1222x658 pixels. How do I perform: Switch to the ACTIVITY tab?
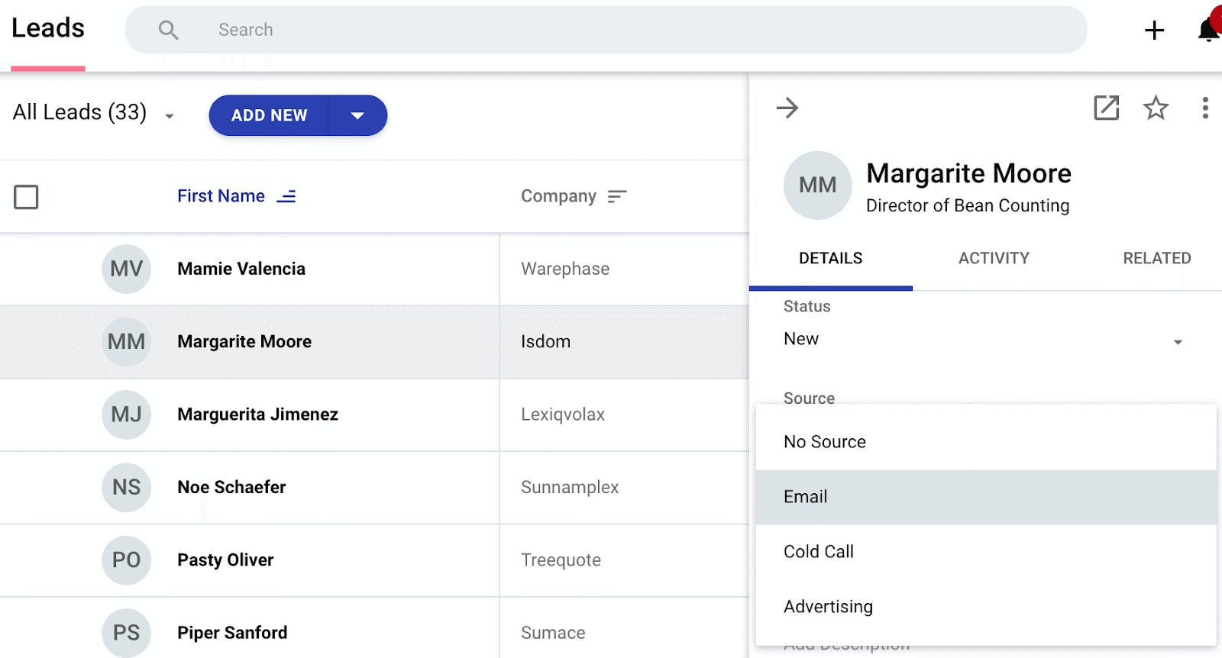994,258
